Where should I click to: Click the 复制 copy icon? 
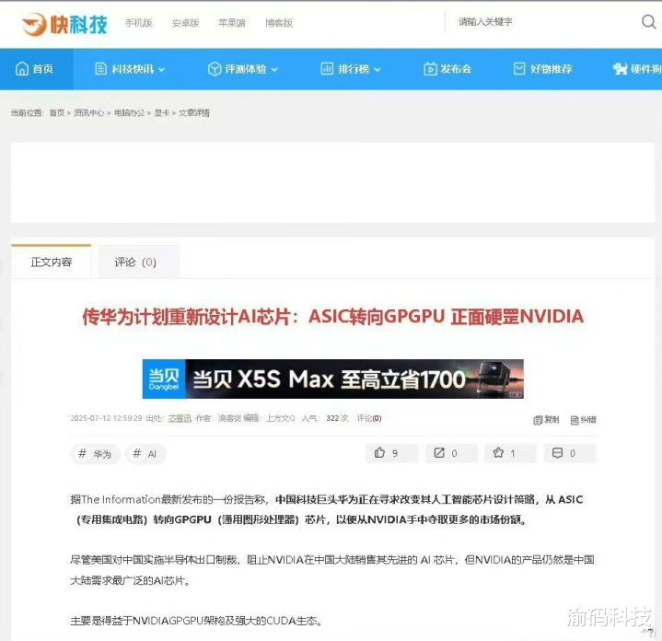[x=538, y=420]
